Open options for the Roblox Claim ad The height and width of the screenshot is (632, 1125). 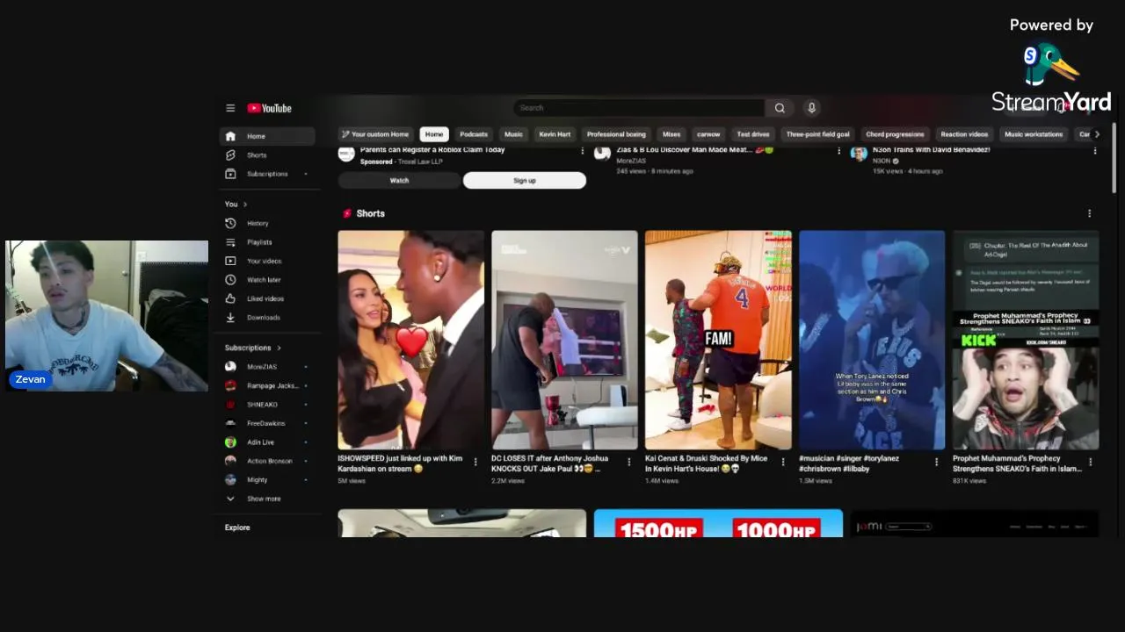(x=582, y=151)
